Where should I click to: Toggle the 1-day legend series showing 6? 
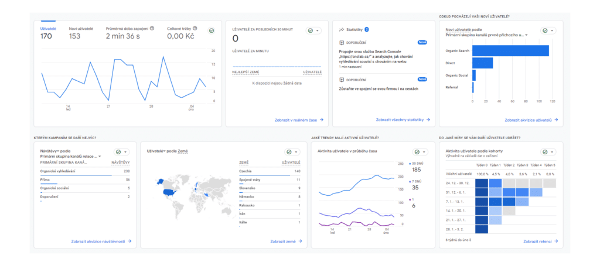pyautogui.click(x=413, y=203)
